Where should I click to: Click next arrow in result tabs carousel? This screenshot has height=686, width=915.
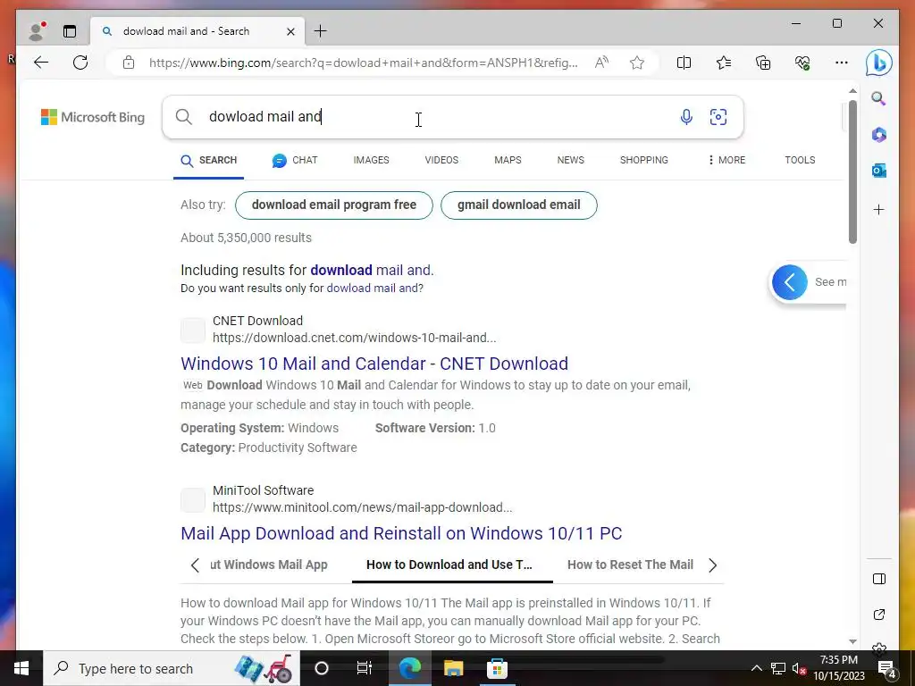click(712, 565)
